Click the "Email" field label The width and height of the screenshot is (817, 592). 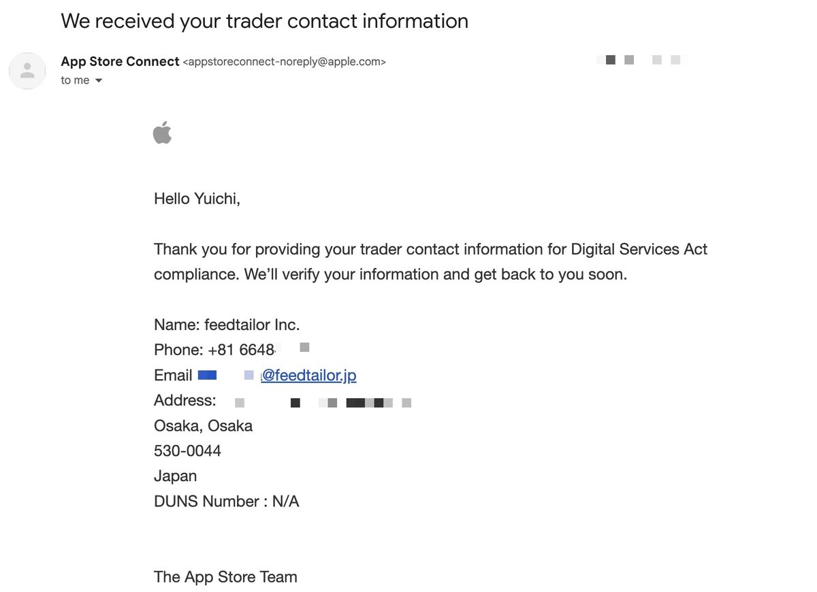click(x=173, y=375)
